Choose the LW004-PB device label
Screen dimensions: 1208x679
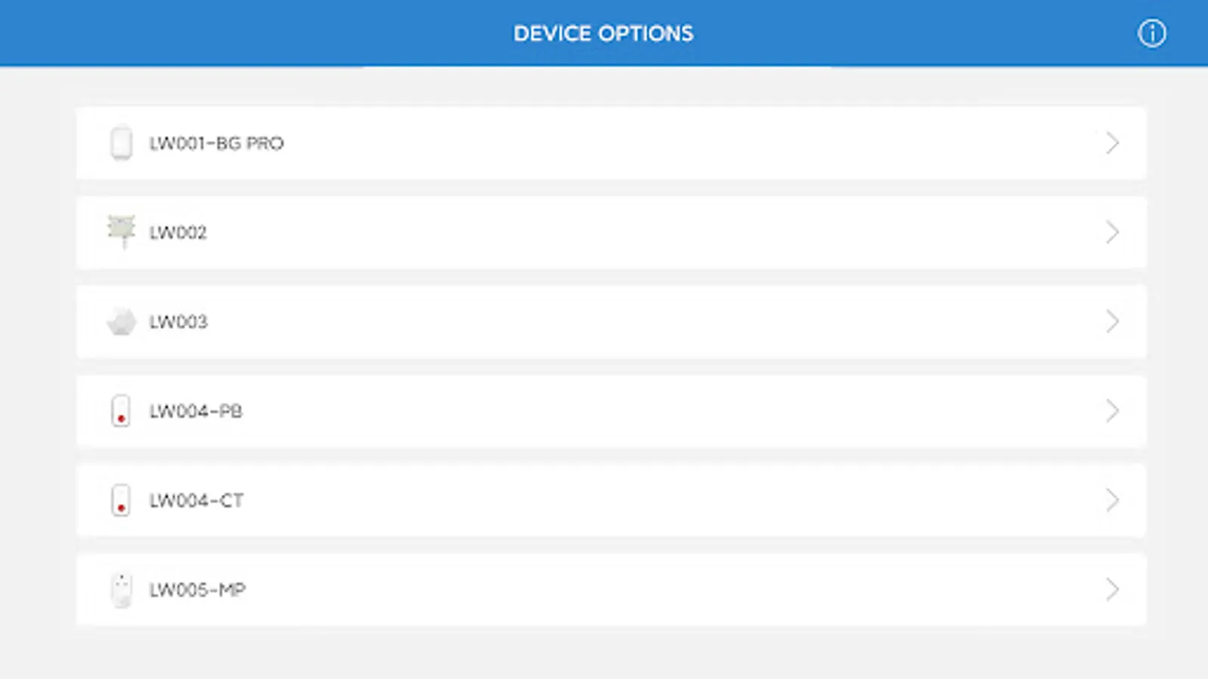(196, 411)
